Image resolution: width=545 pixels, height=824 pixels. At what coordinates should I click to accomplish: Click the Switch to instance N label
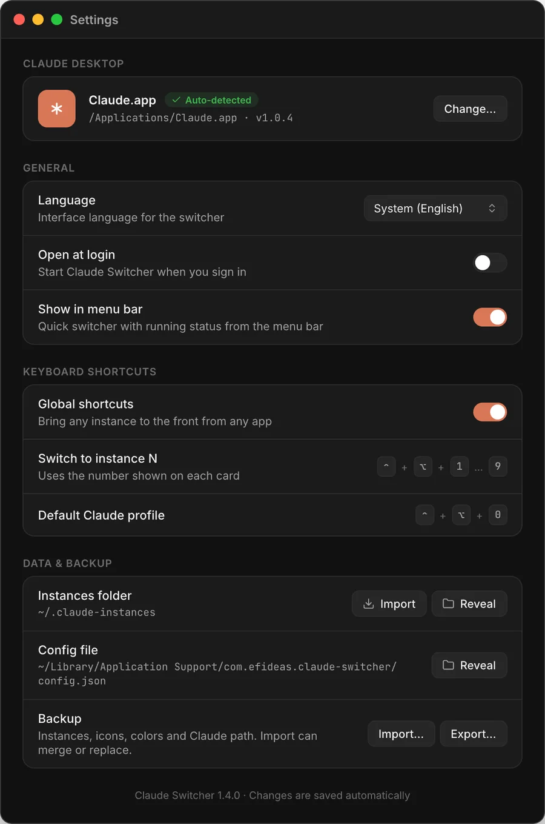(97, 458)
